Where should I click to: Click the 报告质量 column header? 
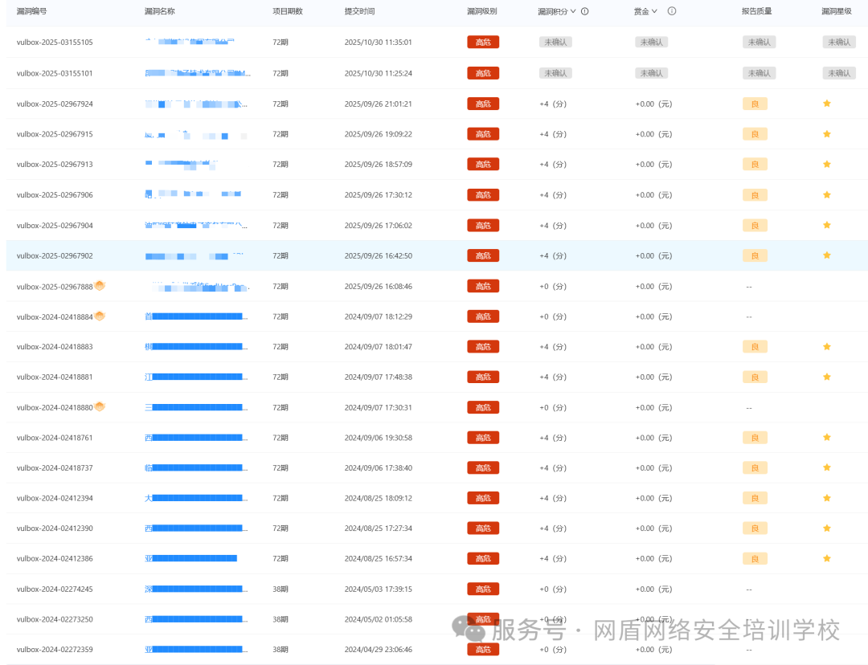(757, 11)
